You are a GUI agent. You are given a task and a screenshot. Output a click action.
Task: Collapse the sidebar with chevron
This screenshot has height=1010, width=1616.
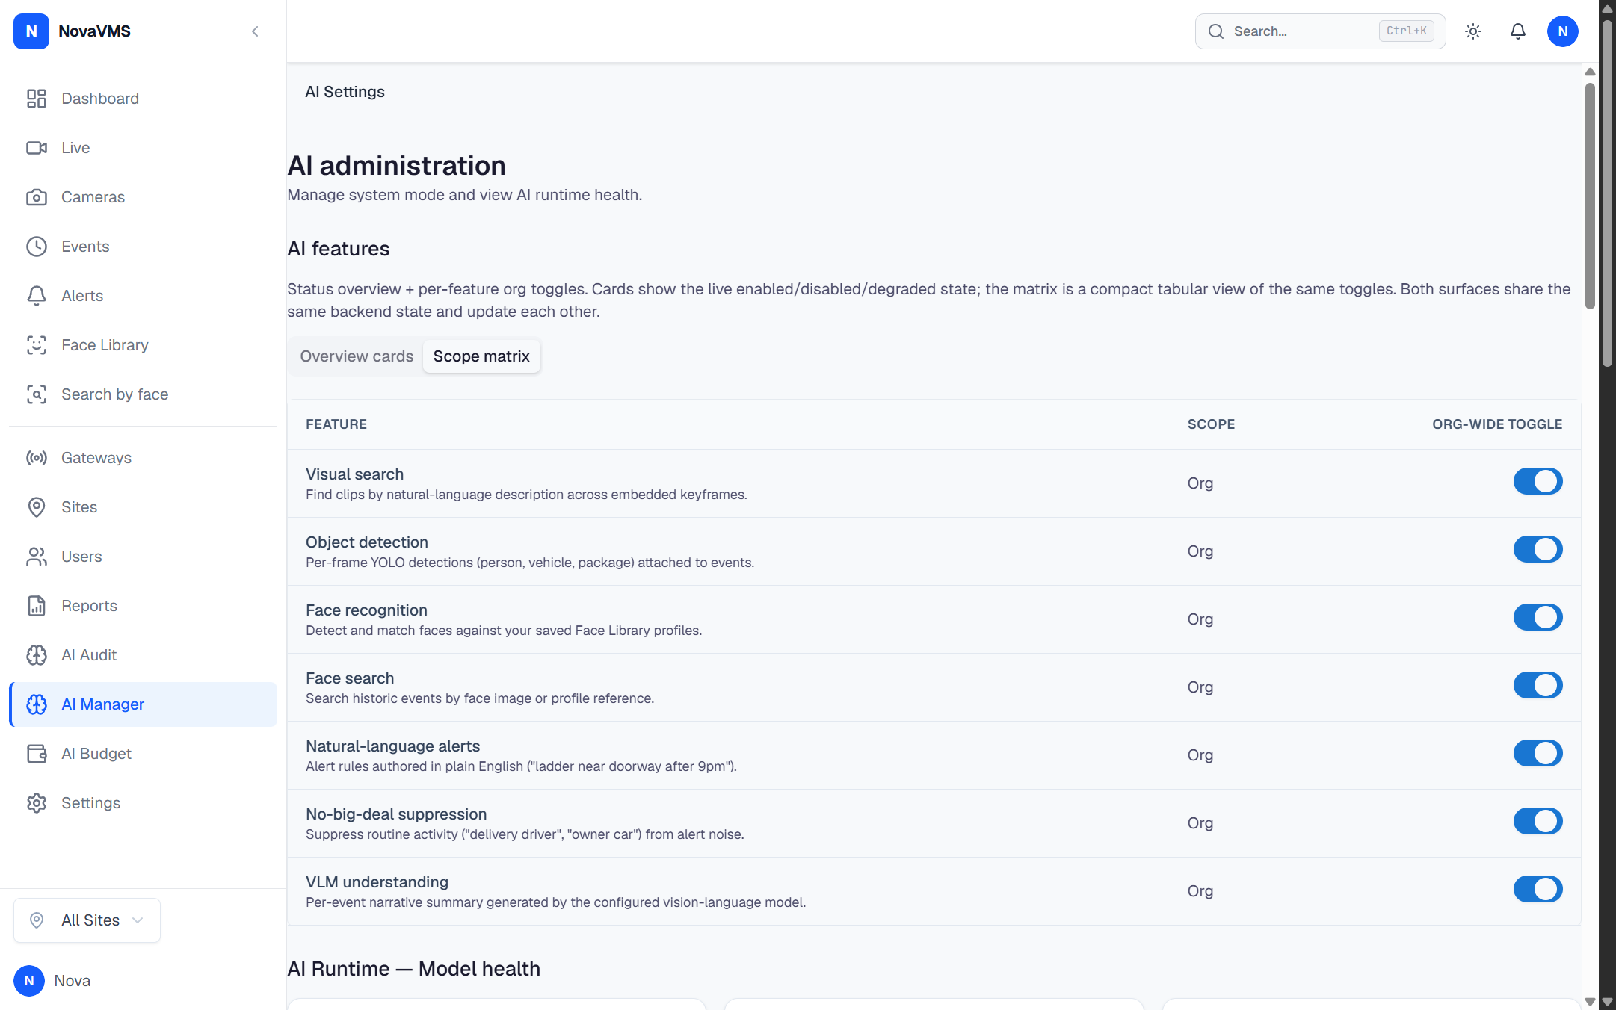(255, 31)
